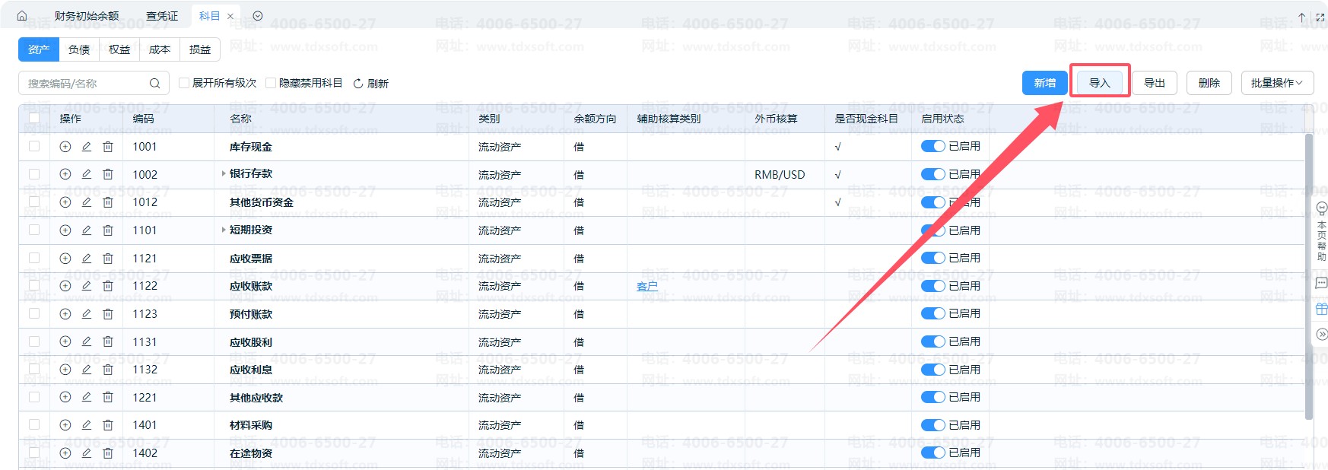
Task: Click the home icon in tab bar
Action: 21,16
